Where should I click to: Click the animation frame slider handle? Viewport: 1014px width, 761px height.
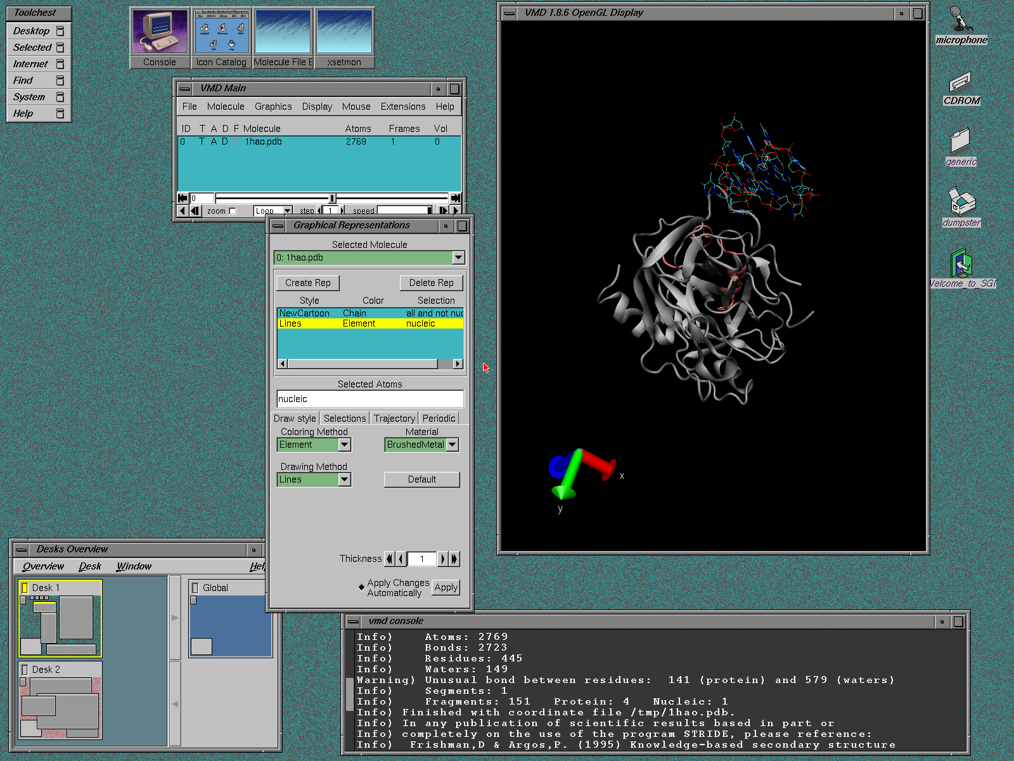point(332,198)
